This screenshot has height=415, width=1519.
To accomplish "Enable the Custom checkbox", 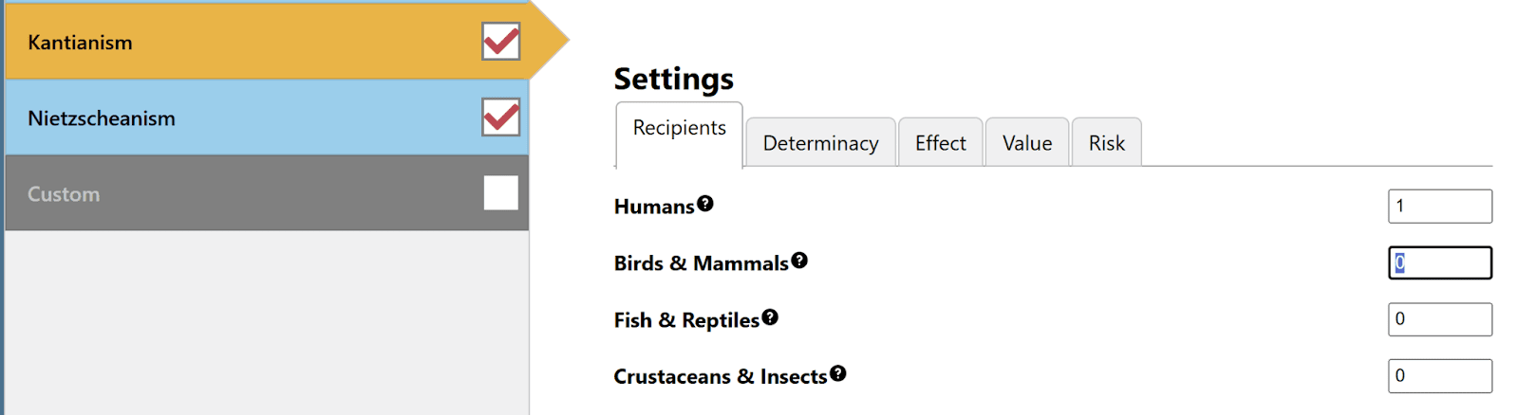I will pos(500,193).
